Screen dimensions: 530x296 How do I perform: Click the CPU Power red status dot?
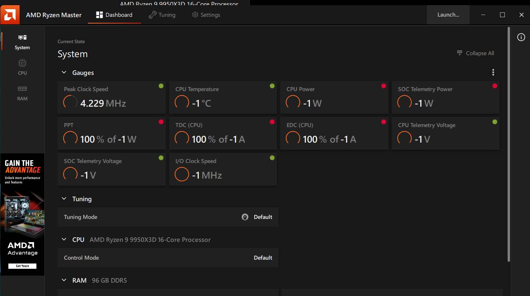[x=384, y=86]
